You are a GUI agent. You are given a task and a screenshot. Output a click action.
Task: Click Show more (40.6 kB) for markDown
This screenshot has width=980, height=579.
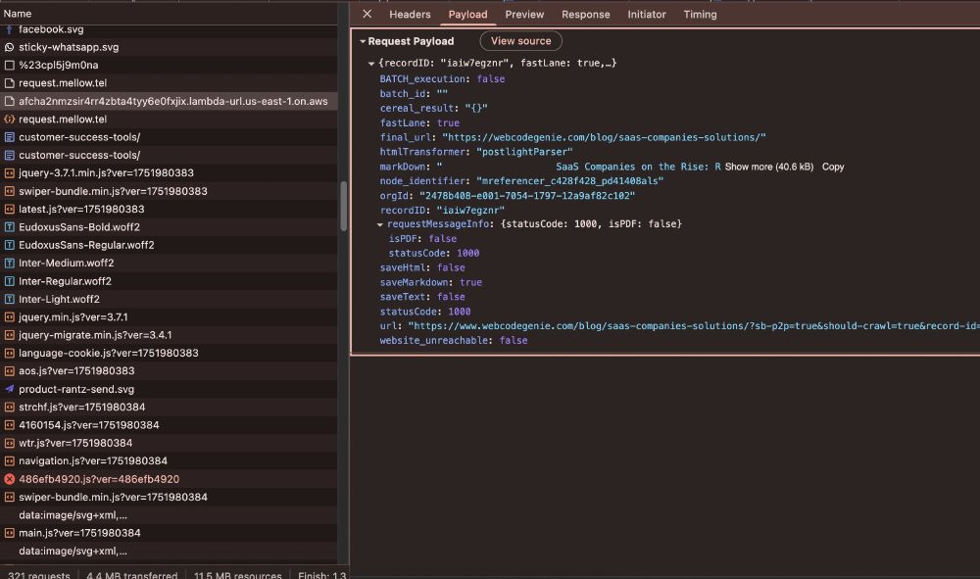click(x=768, y=167)
